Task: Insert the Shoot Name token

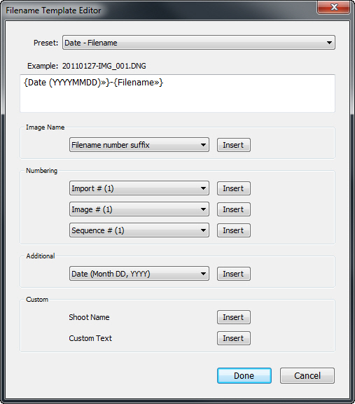Action: tap(233, 317)
